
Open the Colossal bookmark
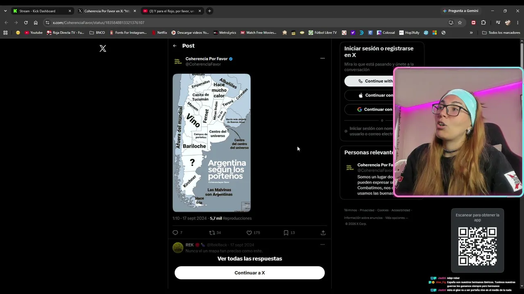pos(386,33)
